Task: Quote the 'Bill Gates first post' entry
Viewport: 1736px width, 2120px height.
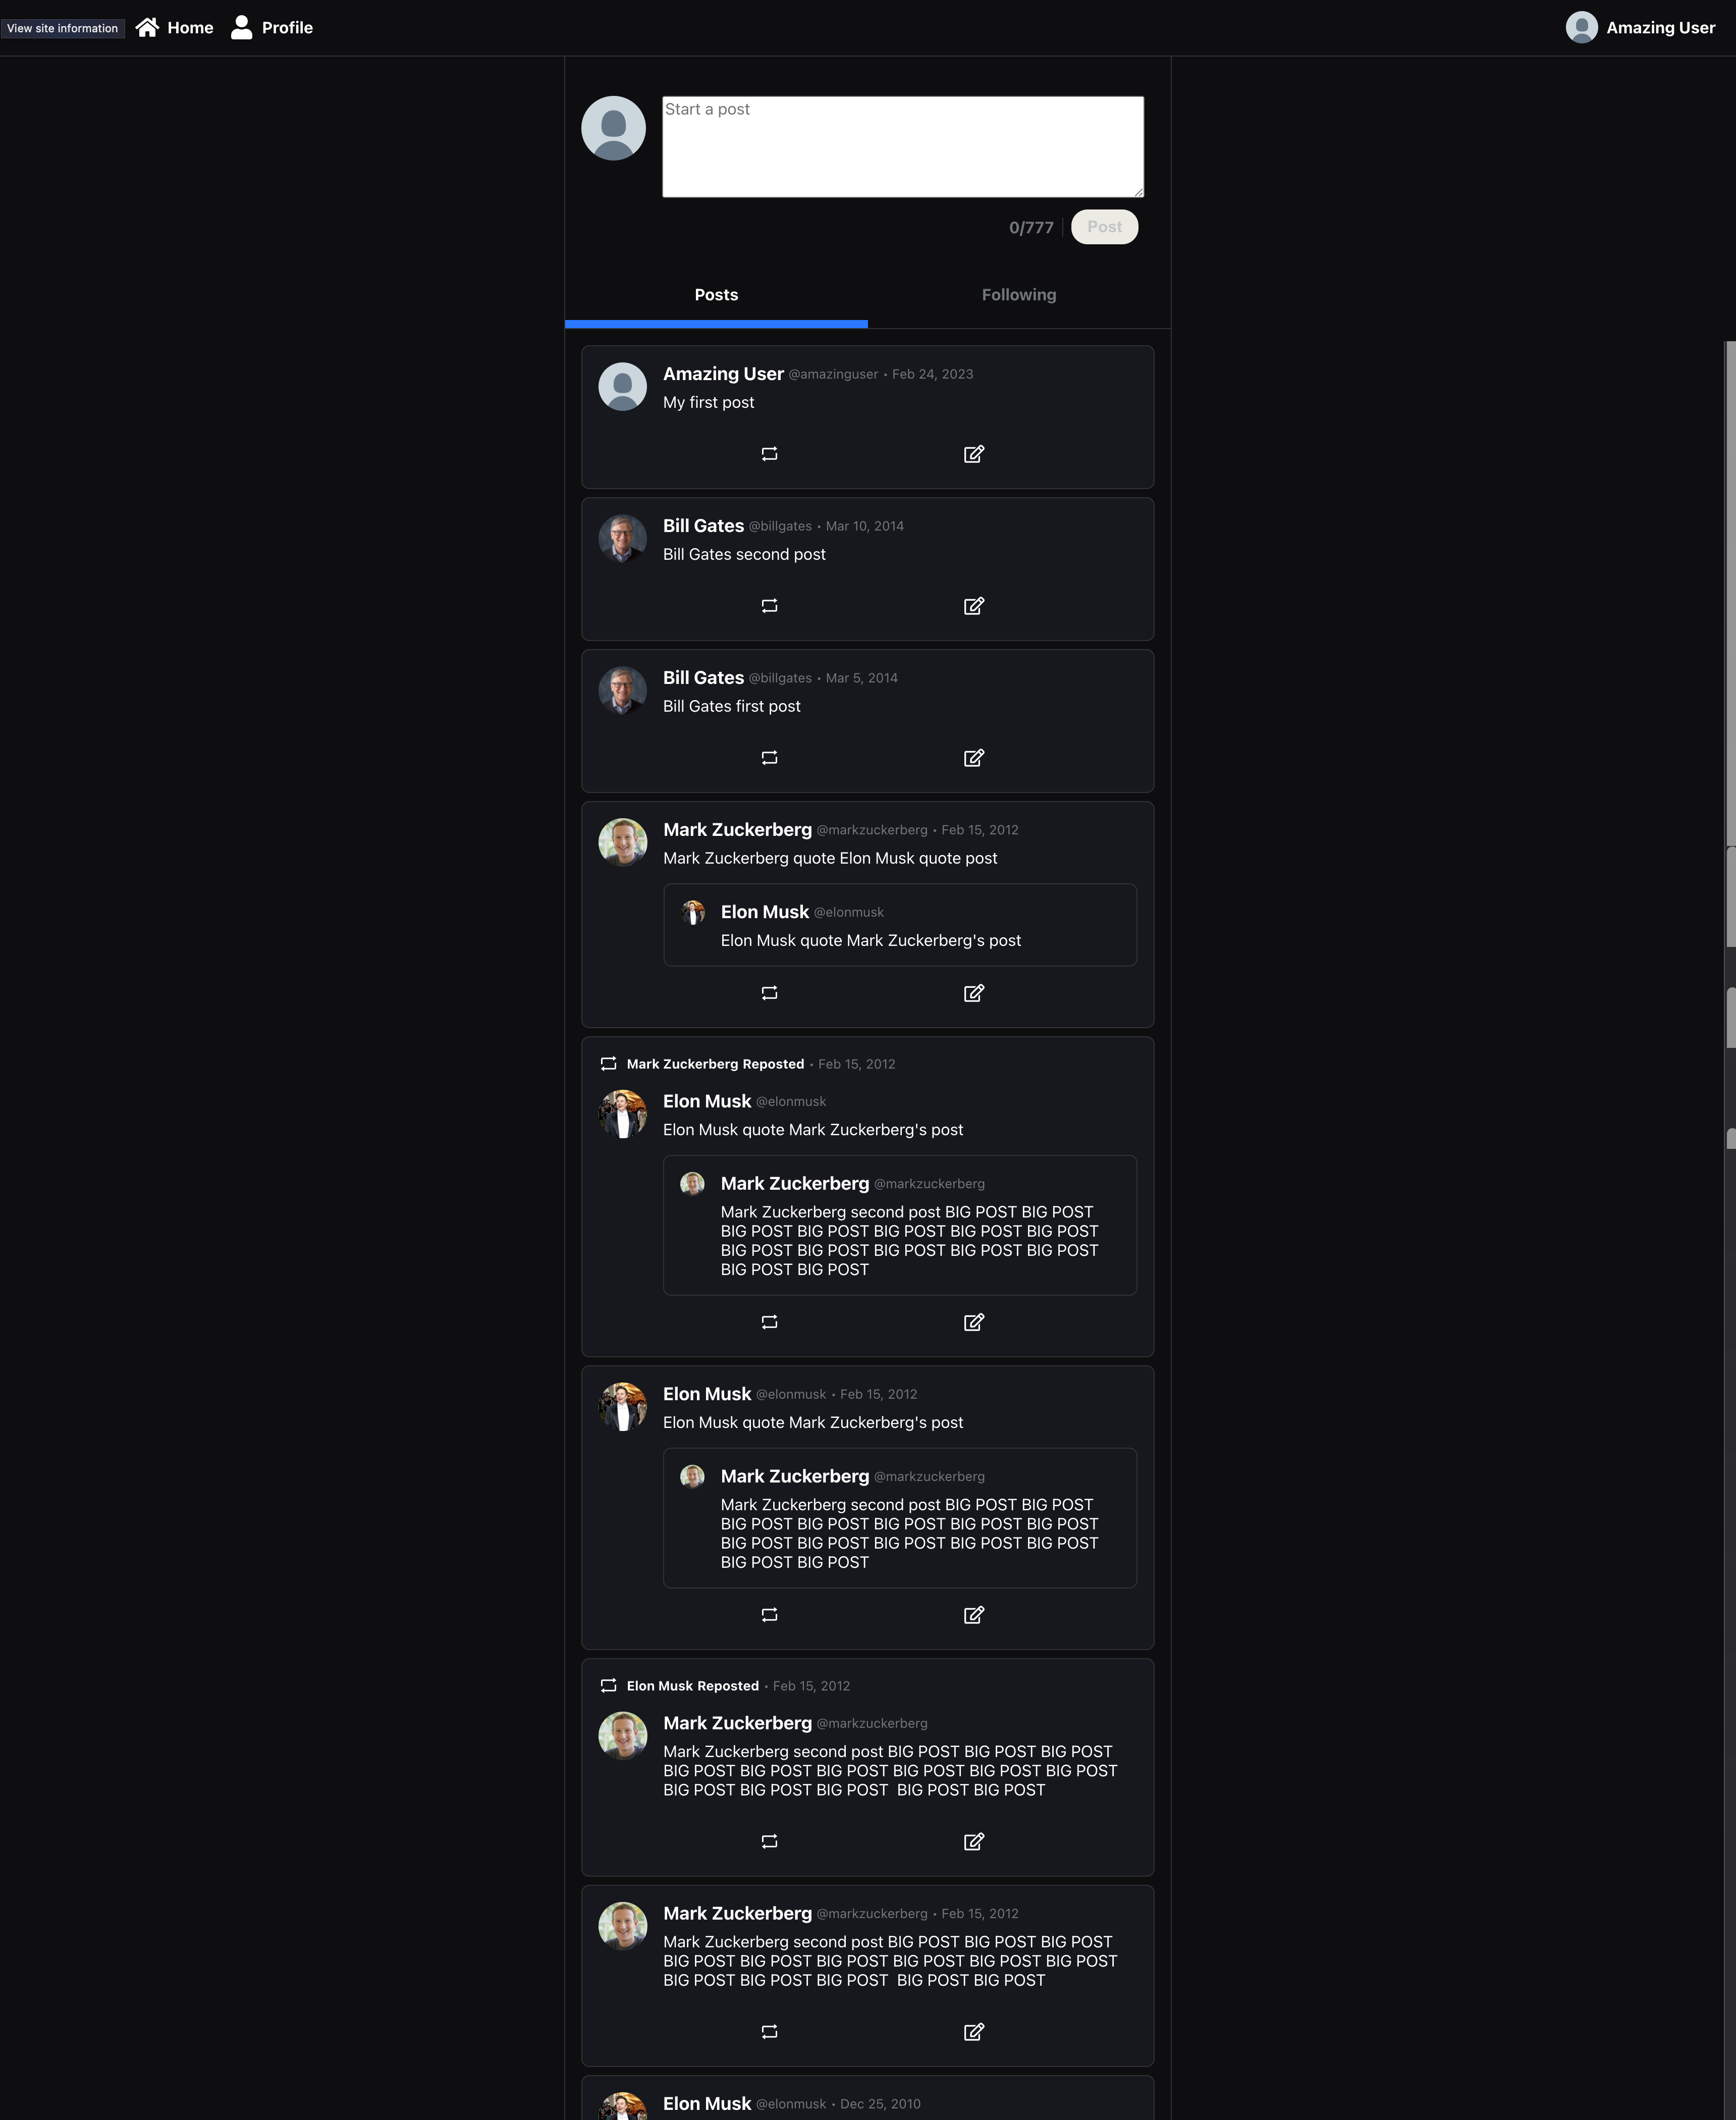Action: [973, 758]
